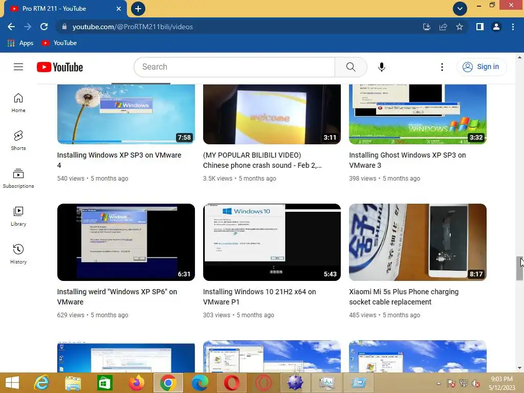The width and height of the screenshot is (524, 393).
Task: Open File Explorer from taskbar
Action: [73, 383]
